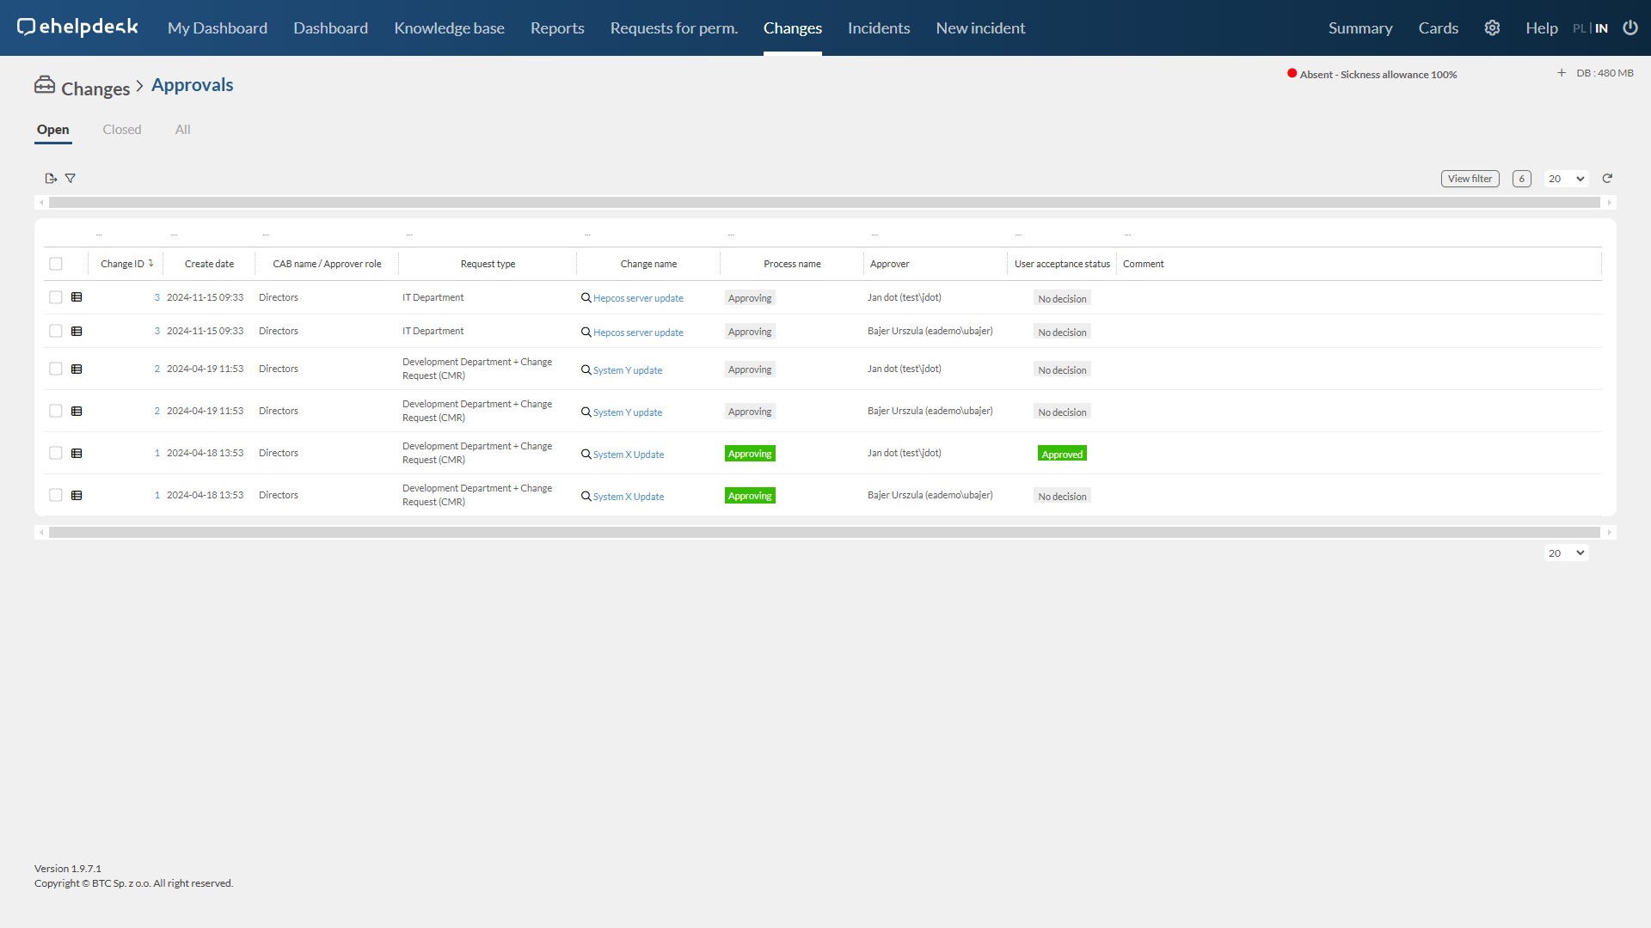This screenshot has width=1651, height=928.
Task: Click the View filter button
Action: coord(1470,179)
